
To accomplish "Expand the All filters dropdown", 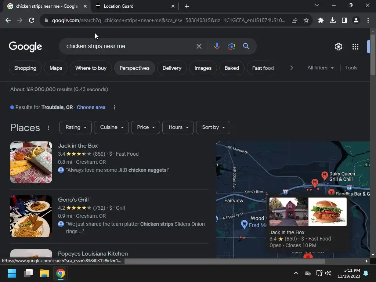I will [320, 68].
